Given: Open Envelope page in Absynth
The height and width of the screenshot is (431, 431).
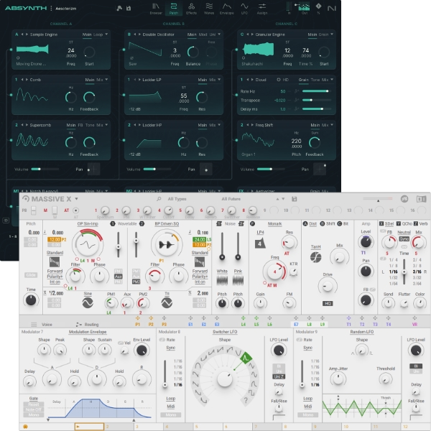Looking at the screenshot, I should pyautogui.click(x=227, y=9).
